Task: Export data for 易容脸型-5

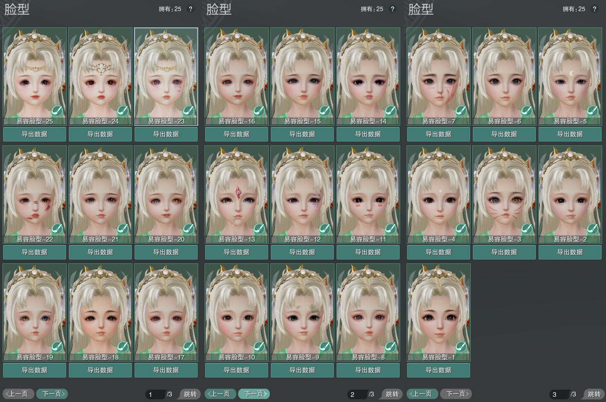Action: [570, 134]
